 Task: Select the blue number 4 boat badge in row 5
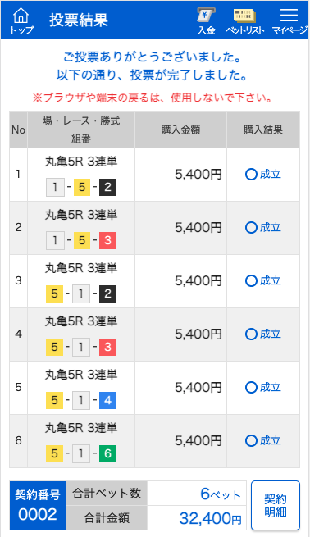pyautogui.click(x=108, y=400)
